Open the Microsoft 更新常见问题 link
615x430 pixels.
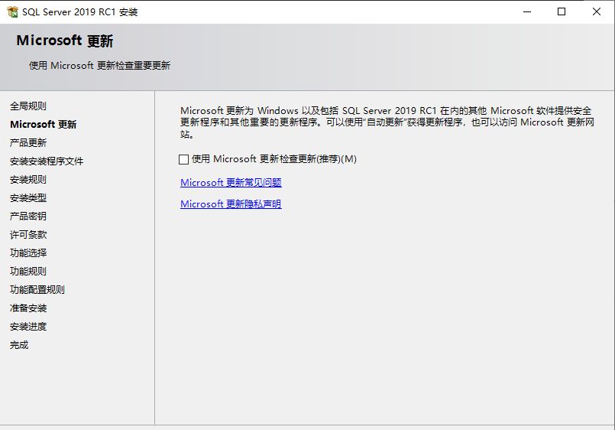231,183
